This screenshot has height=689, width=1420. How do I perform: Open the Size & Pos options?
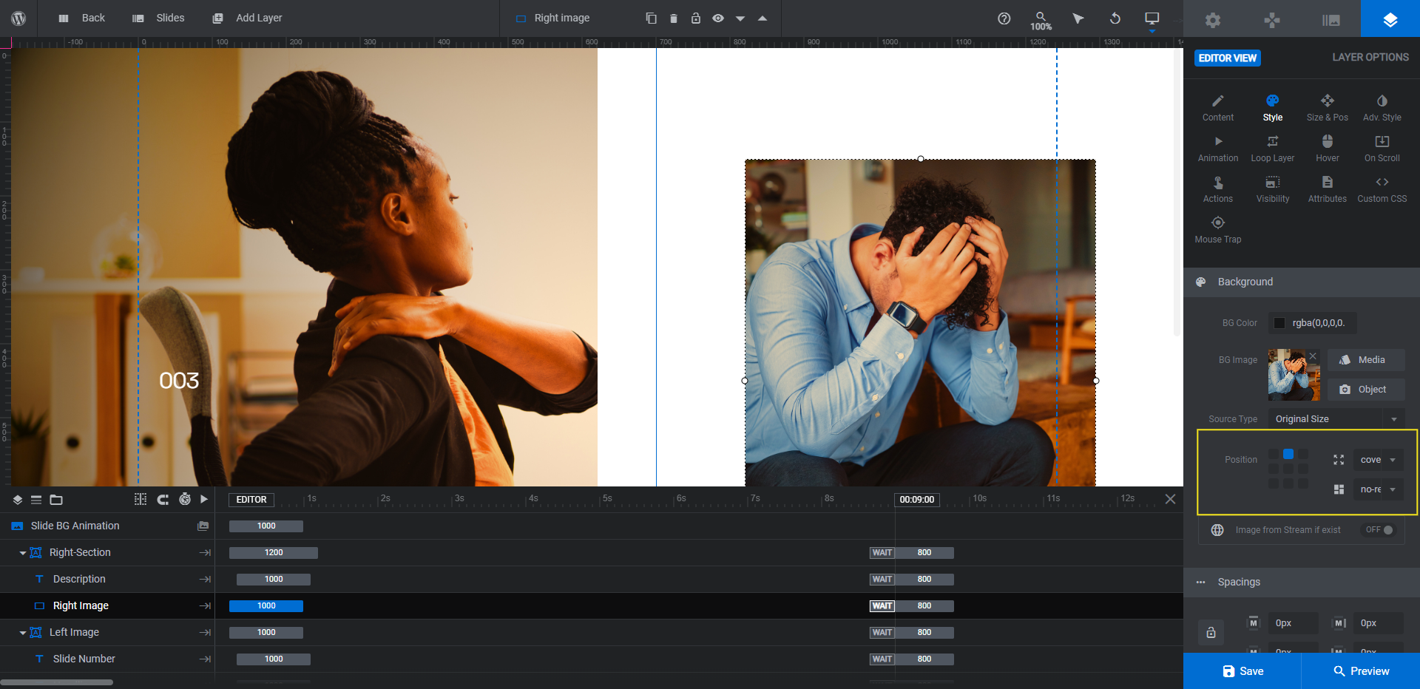[1328, 108]
